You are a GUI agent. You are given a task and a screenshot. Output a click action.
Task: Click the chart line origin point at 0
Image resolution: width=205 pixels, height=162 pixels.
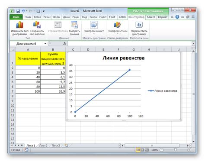(75, 112)
